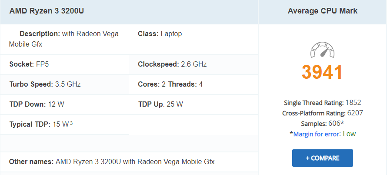Click the speedometer gauge icon
387x175 pixels.
pyautogui.click(x=322, y=50)
